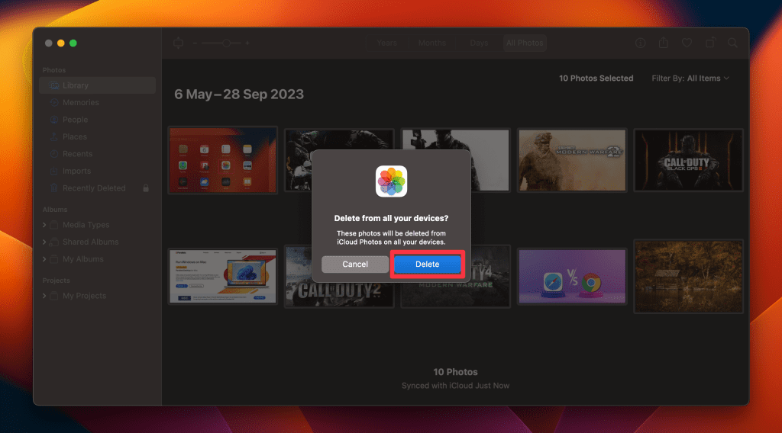Open the Library sidebar item
The image size is (782, 433).
coord(97,85)
